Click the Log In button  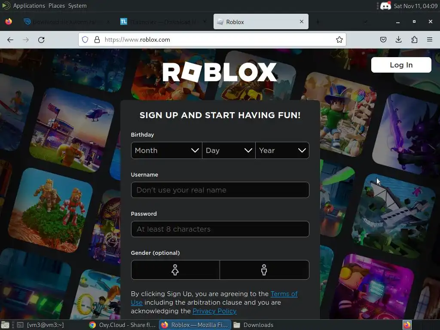[x=401, y=65]
